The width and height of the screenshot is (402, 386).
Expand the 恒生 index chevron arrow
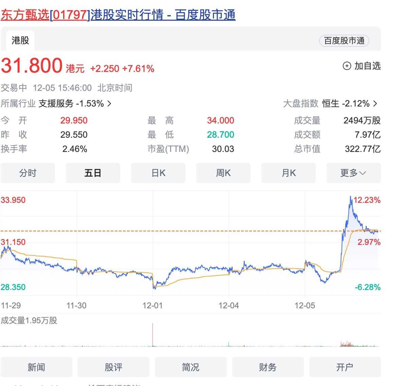pyautogui.click(x=375, y=103)
